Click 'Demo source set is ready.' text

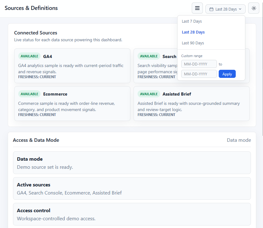pyautogui.click(x=45, y=167)
